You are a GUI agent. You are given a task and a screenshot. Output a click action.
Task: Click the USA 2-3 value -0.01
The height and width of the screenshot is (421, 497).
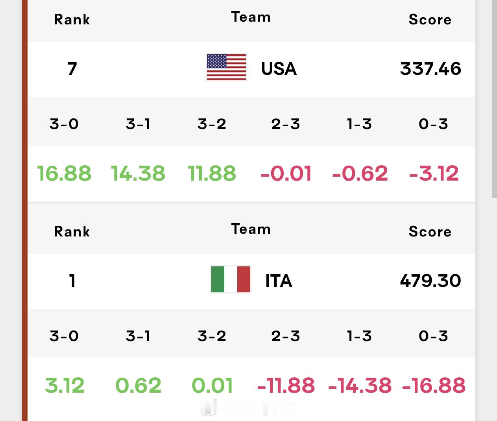[x=286, y=174]
